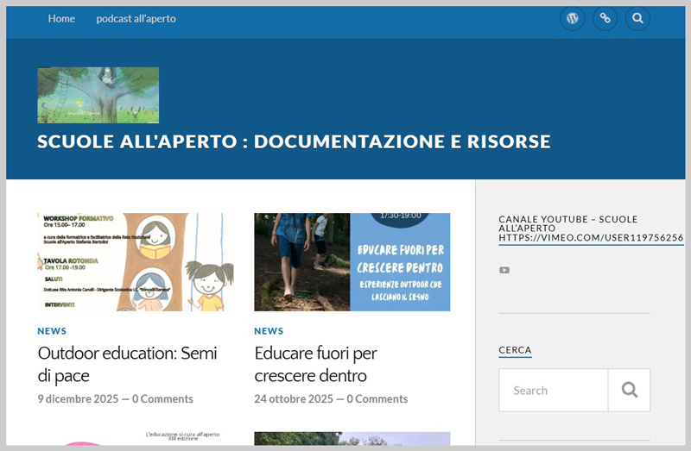Click the site logo image above title
The height and width of the screenshot is (451, 691).
[x=98, y=95]
